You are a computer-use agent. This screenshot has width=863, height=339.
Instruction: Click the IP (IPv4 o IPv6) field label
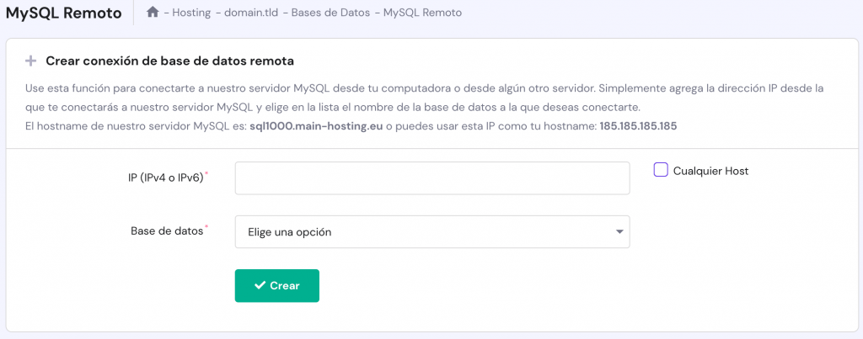(160, 178)
